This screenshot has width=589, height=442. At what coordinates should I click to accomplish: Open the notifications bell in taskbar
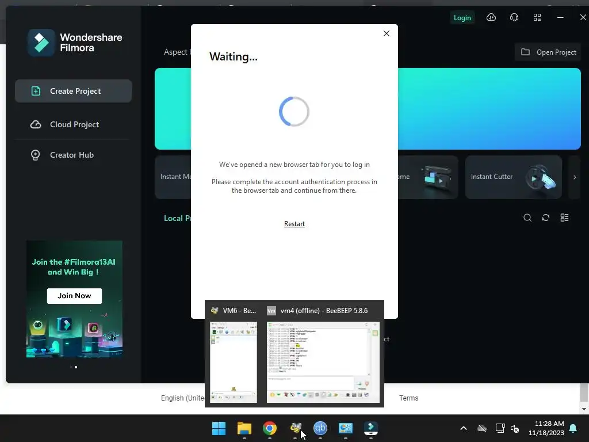pyautogui.click(x=573, y=428)
